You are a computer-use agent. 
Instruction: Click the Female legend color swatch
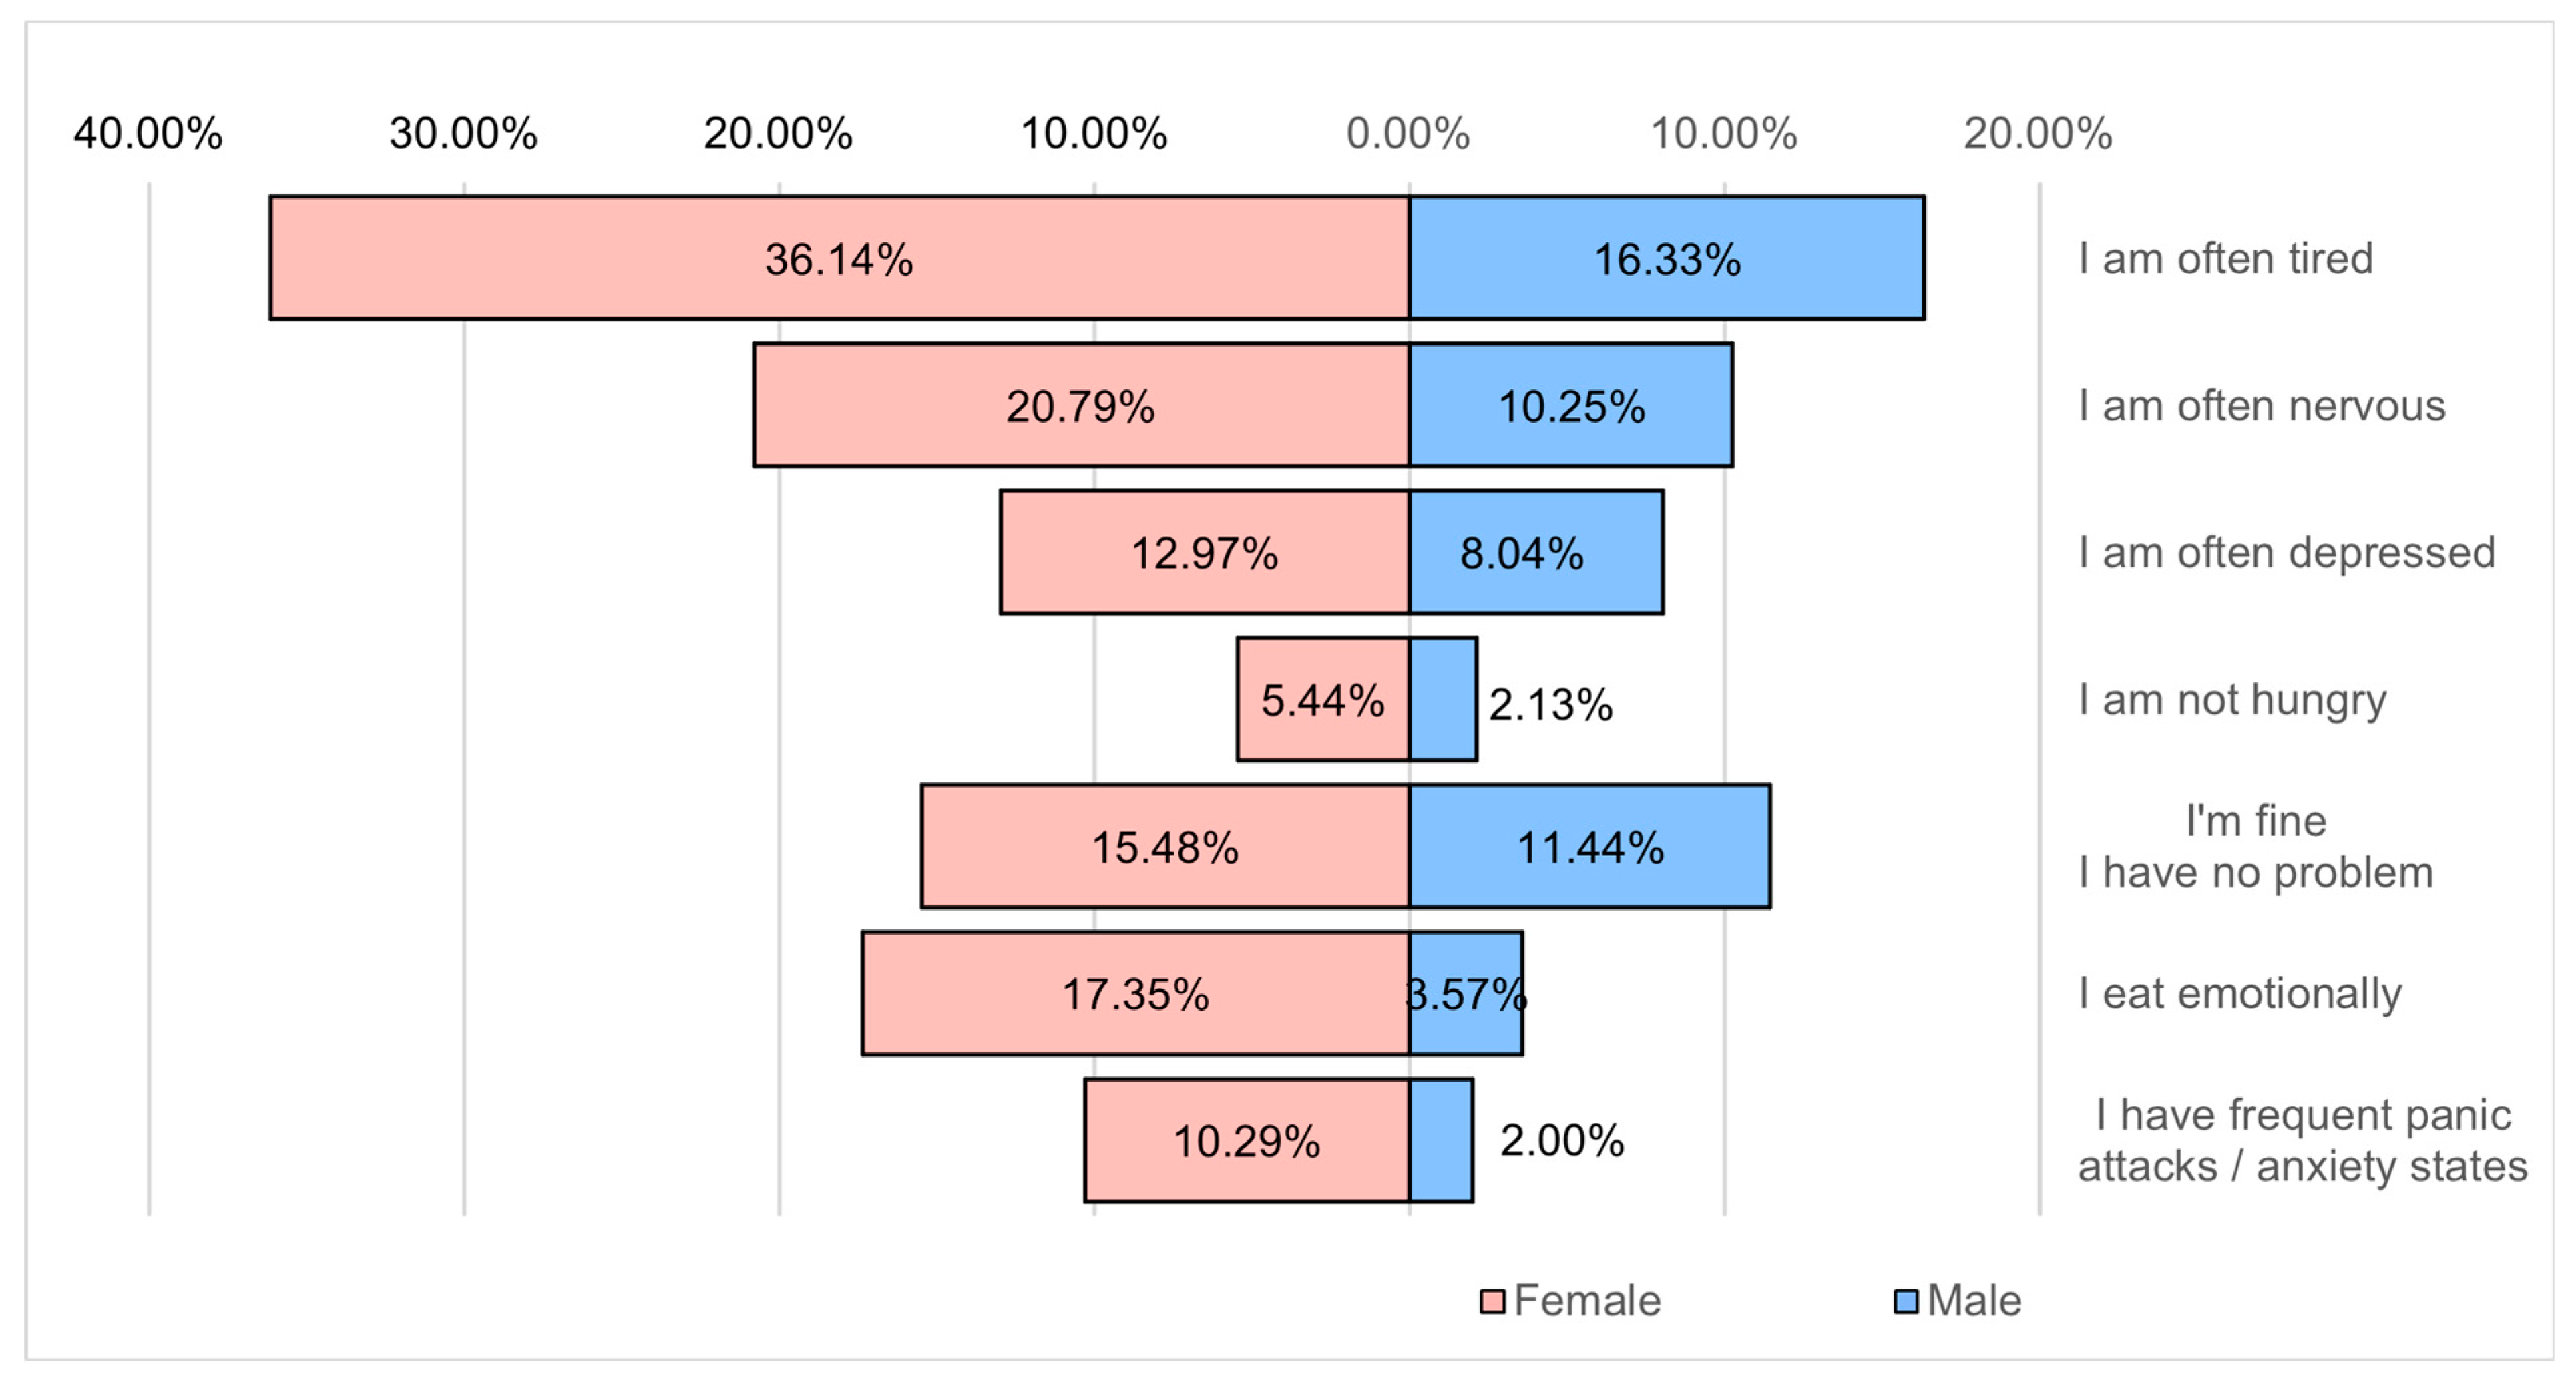[1492, 1301]
